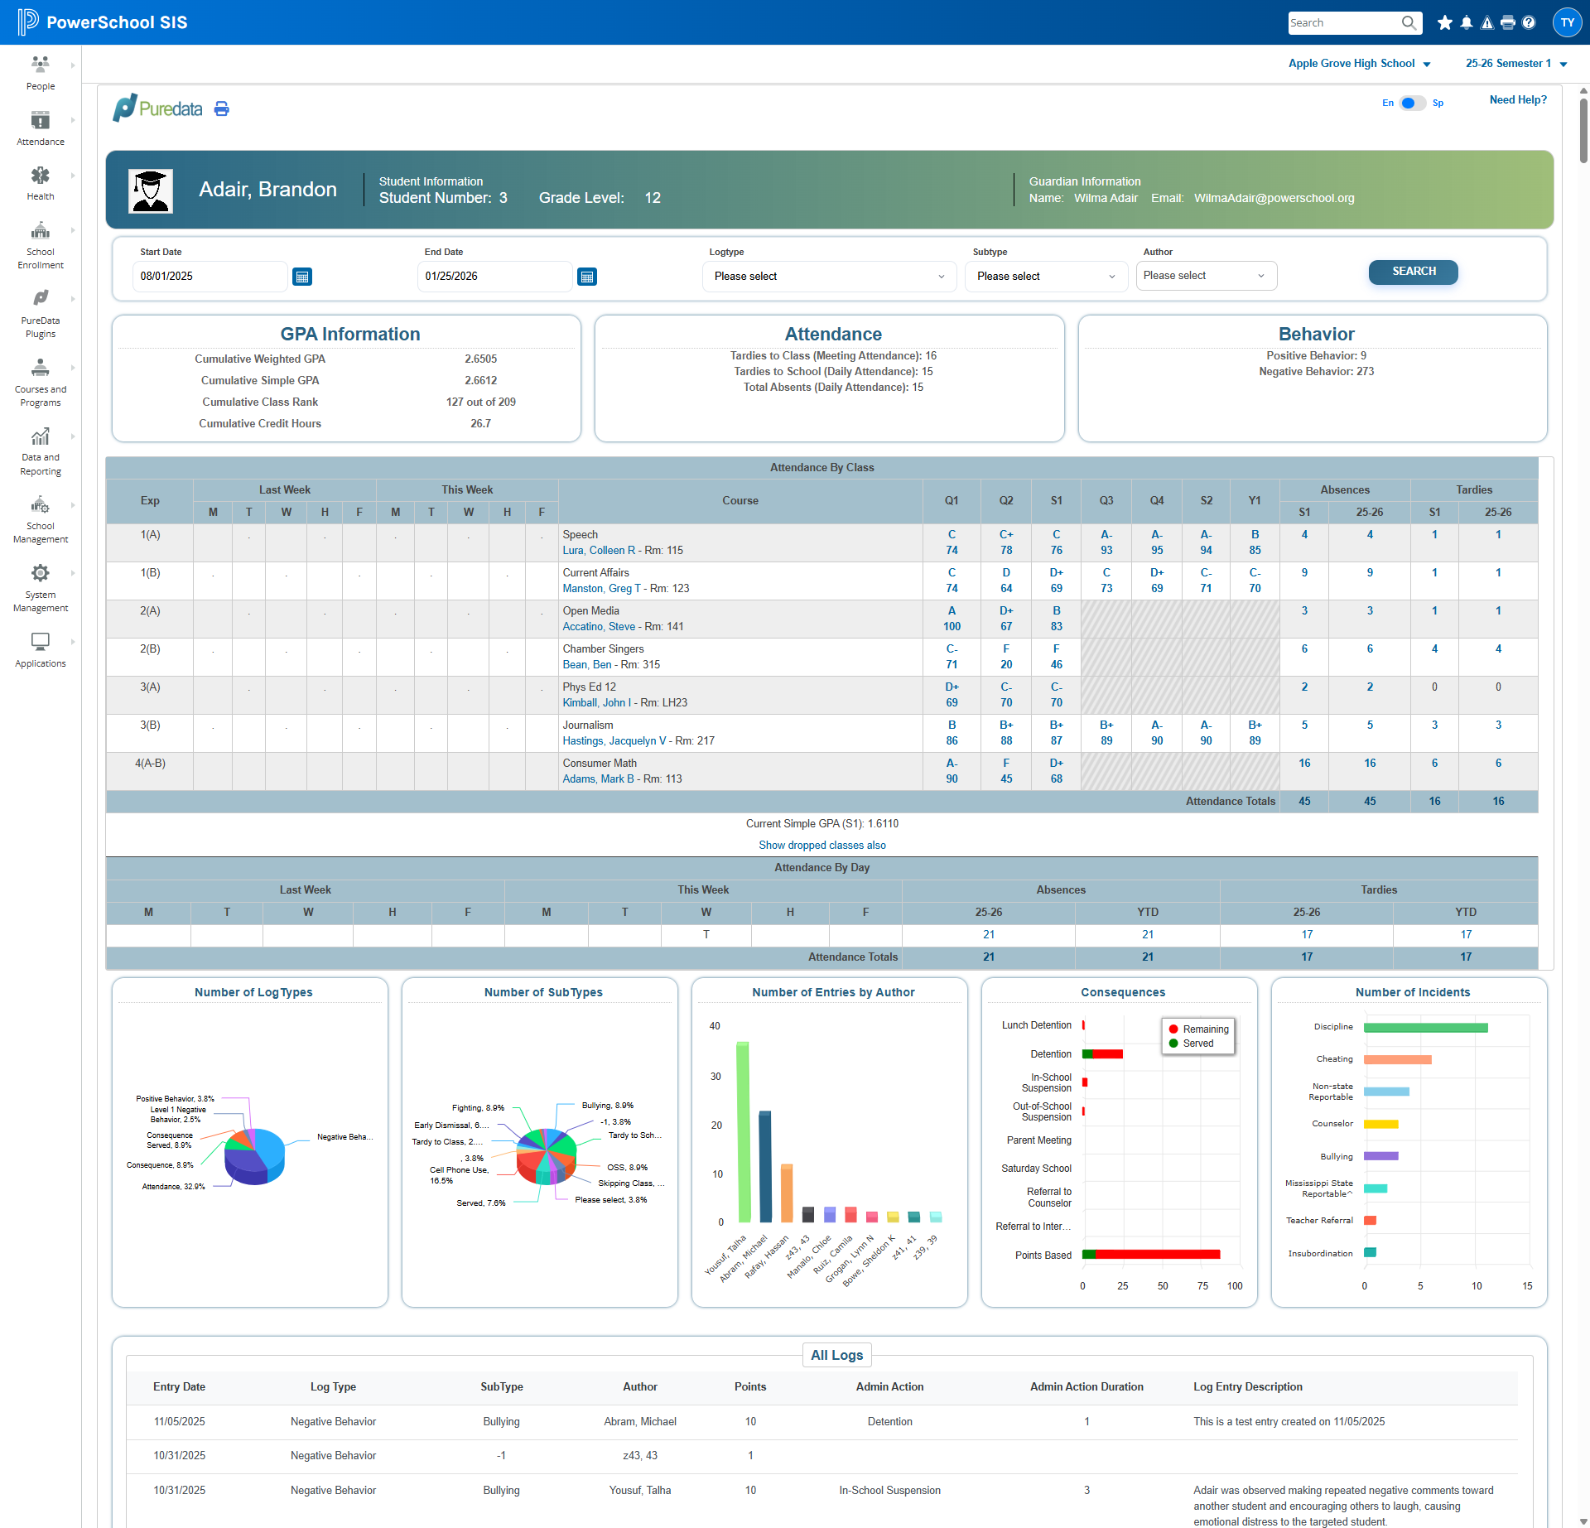1590x1528 pixels.
Task: Toggle Remaining series in Consequences legend
Action: point(1198,1029)
